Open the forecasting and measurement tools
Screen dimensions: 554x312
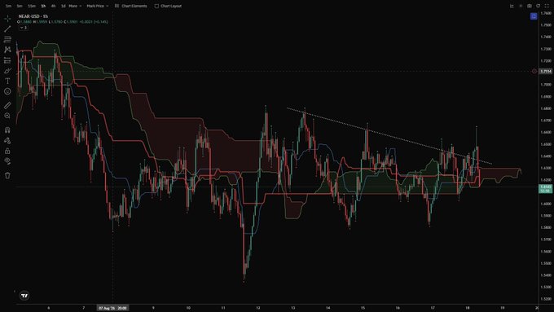7,60
